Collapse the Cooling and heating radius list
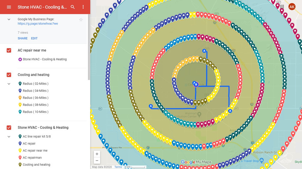The width and height of the screenshot is (302, 169). pyautogui.click(x=9, y=84)
